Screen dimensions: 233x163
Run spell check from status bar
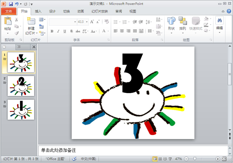pyautogui.click(x=74, y=159)
